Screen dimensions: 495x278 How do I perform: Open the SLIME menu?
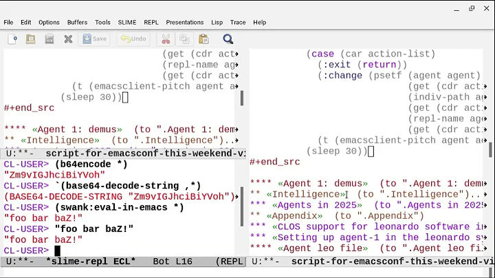click(x=127, y=23)
